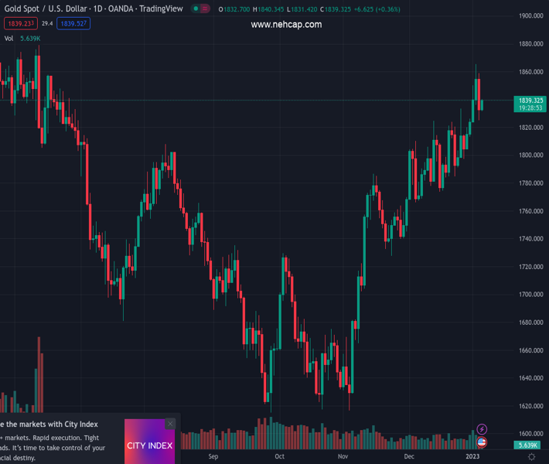Screen dimensions: 549x464
Task: Open chart settings gear in bottom-right corner
Action: [531, 457]
